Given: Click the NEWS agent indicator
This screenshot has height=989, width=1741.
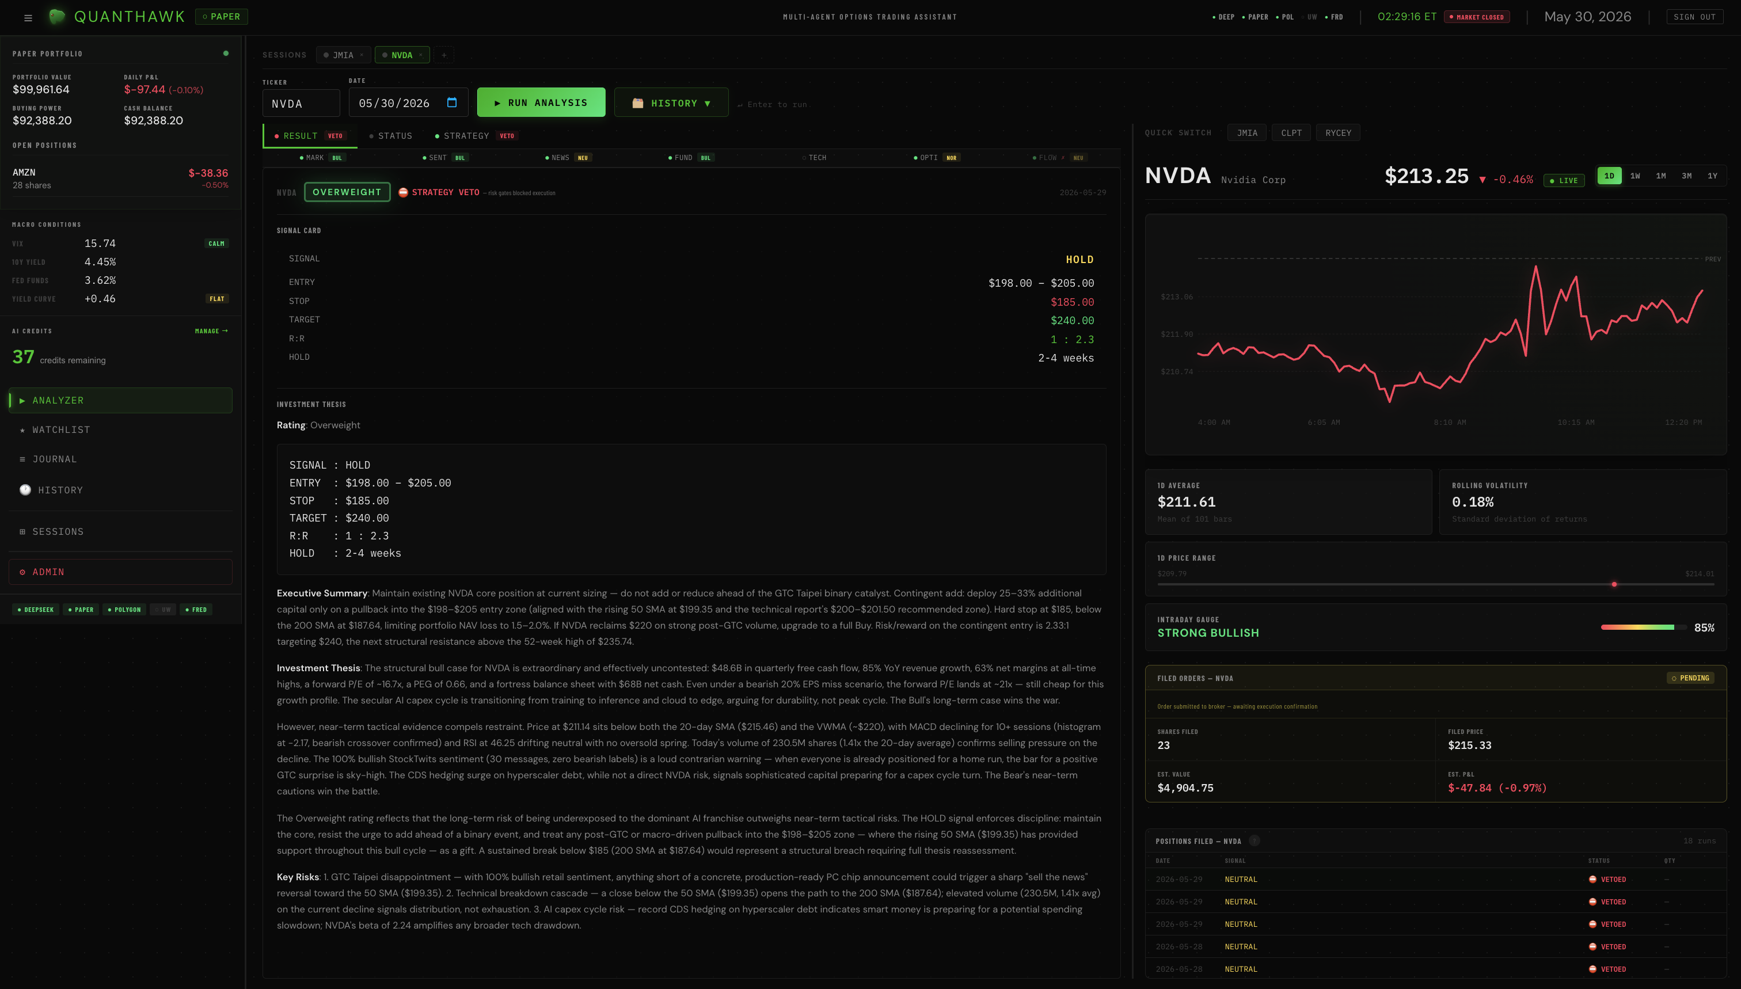Looking at the screenshot, I should coord(568,158).
